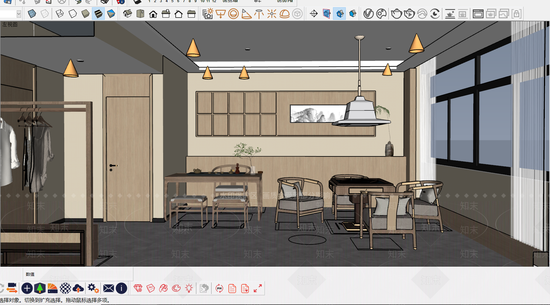
Task: Enable X-Ray face style
Action: (32, 14)
